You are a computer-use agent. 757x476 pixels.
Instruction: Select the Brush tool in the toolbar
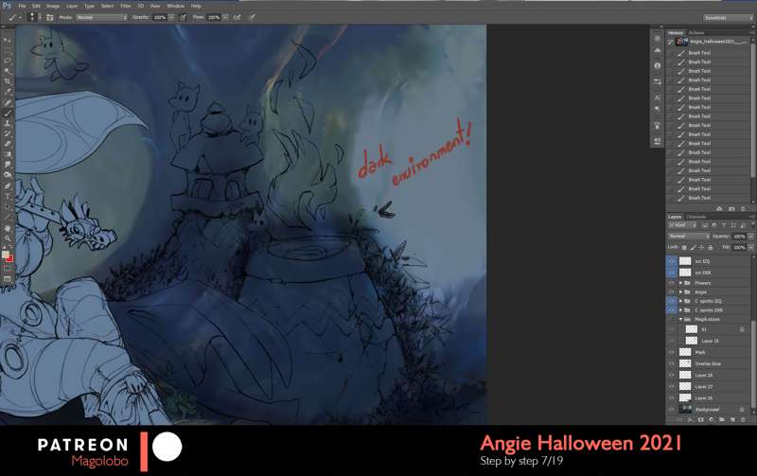[8, 113]
